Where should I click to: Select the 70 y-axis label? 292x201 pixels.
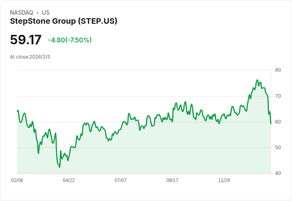[278, 96]
